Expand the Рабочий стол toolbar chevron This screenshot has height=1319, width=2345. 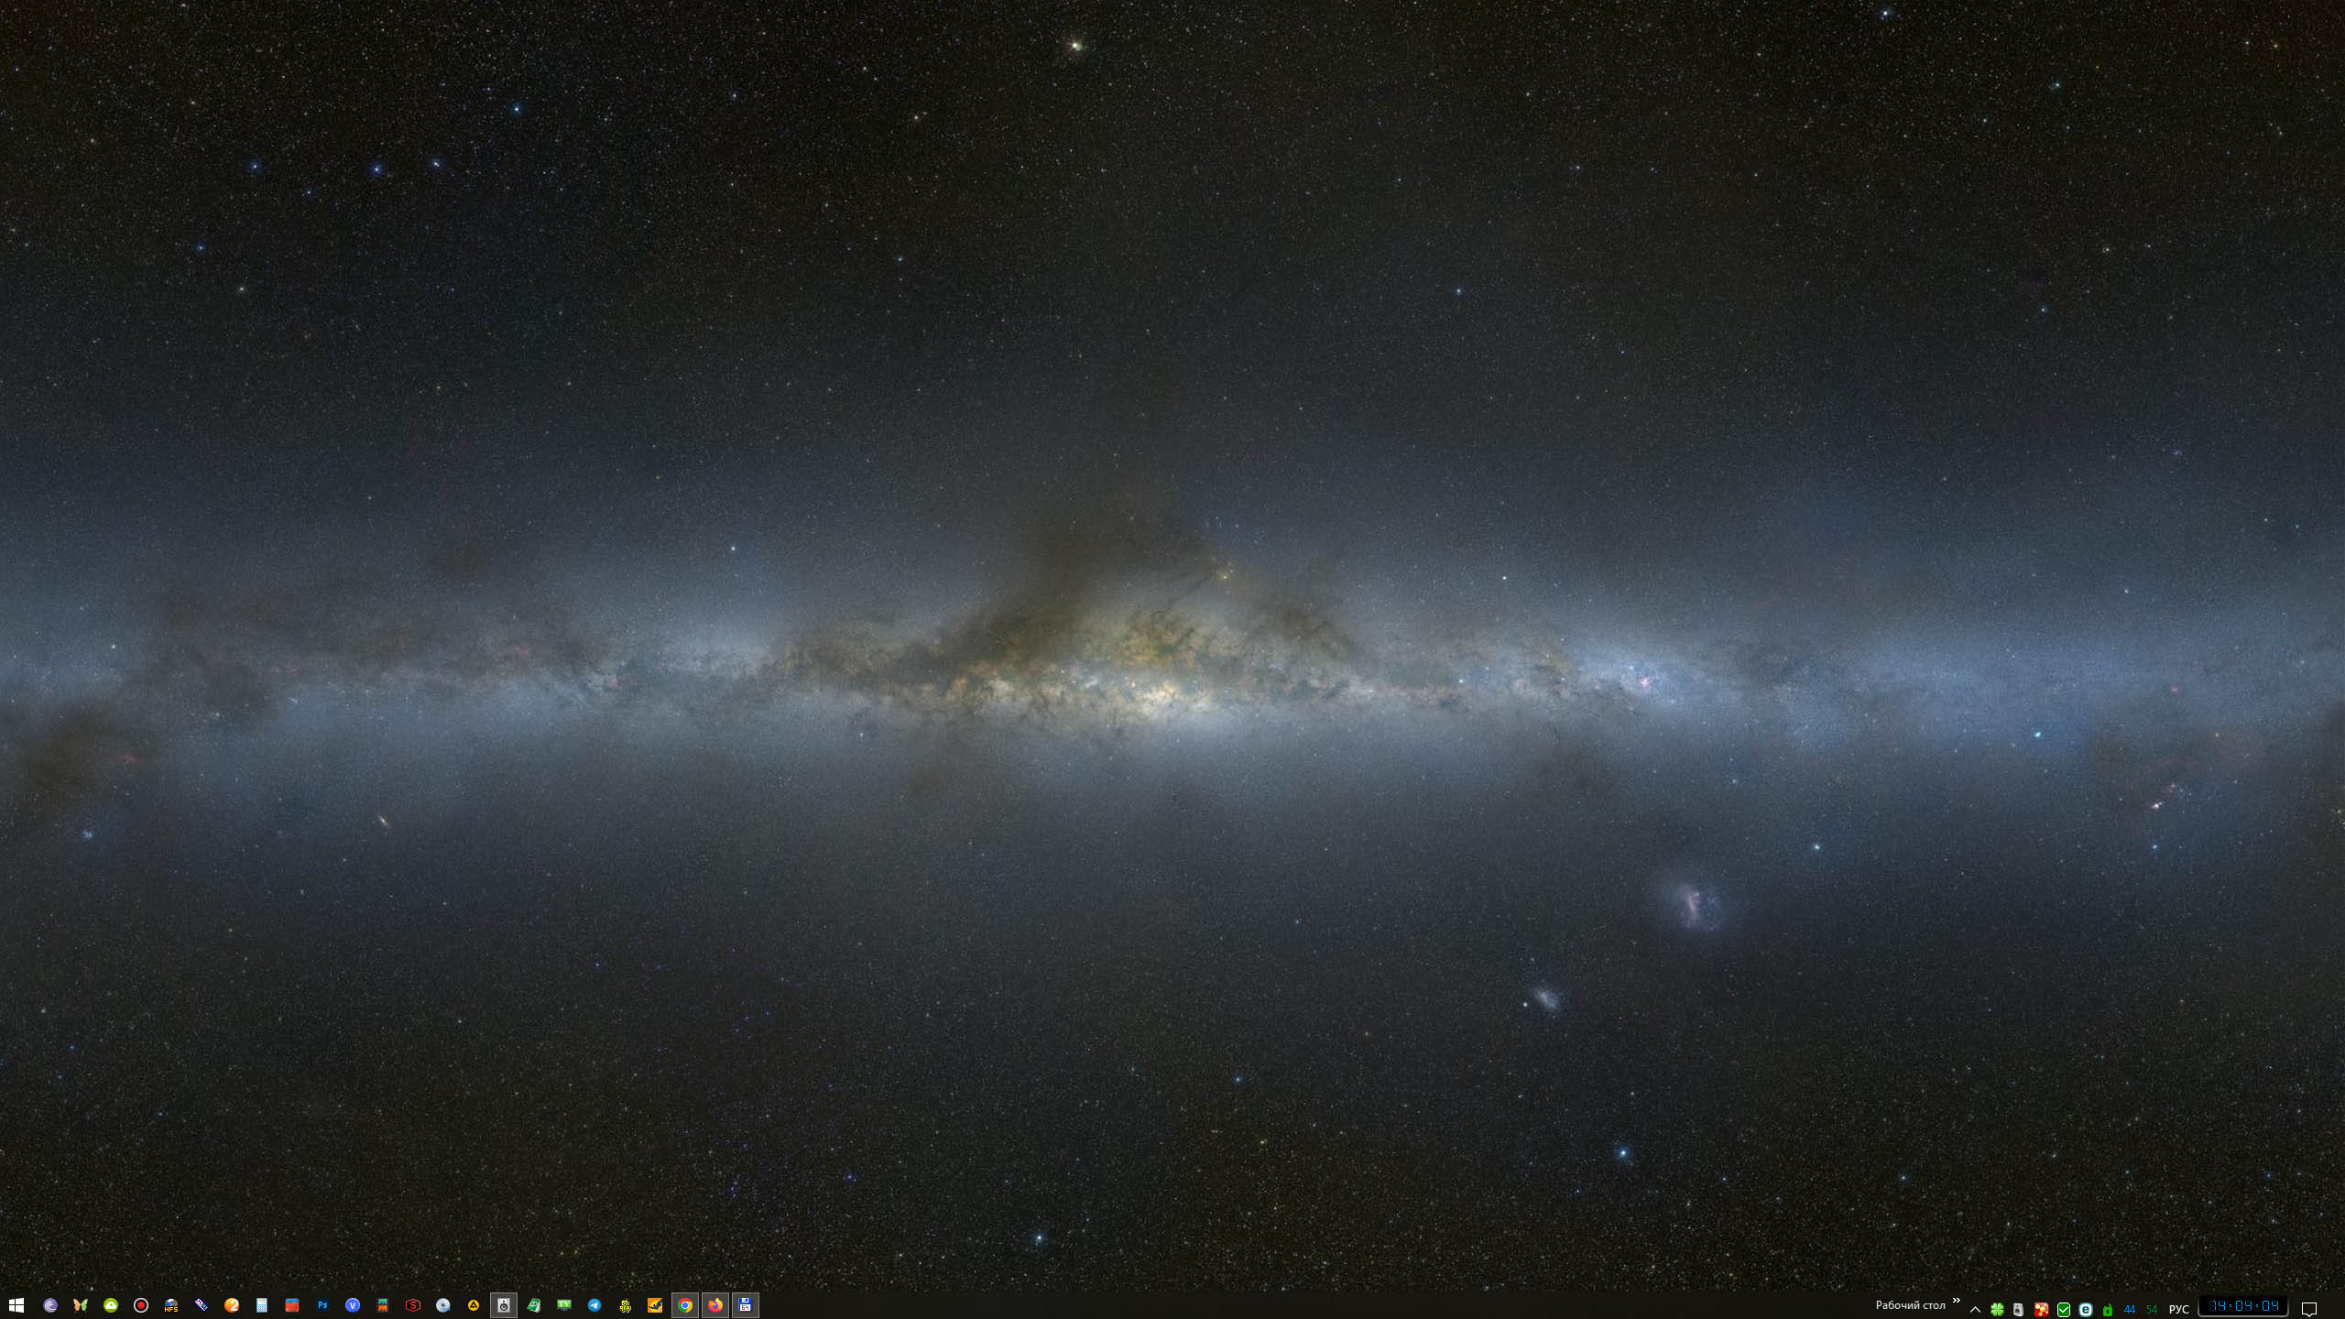(1956, 1301)
